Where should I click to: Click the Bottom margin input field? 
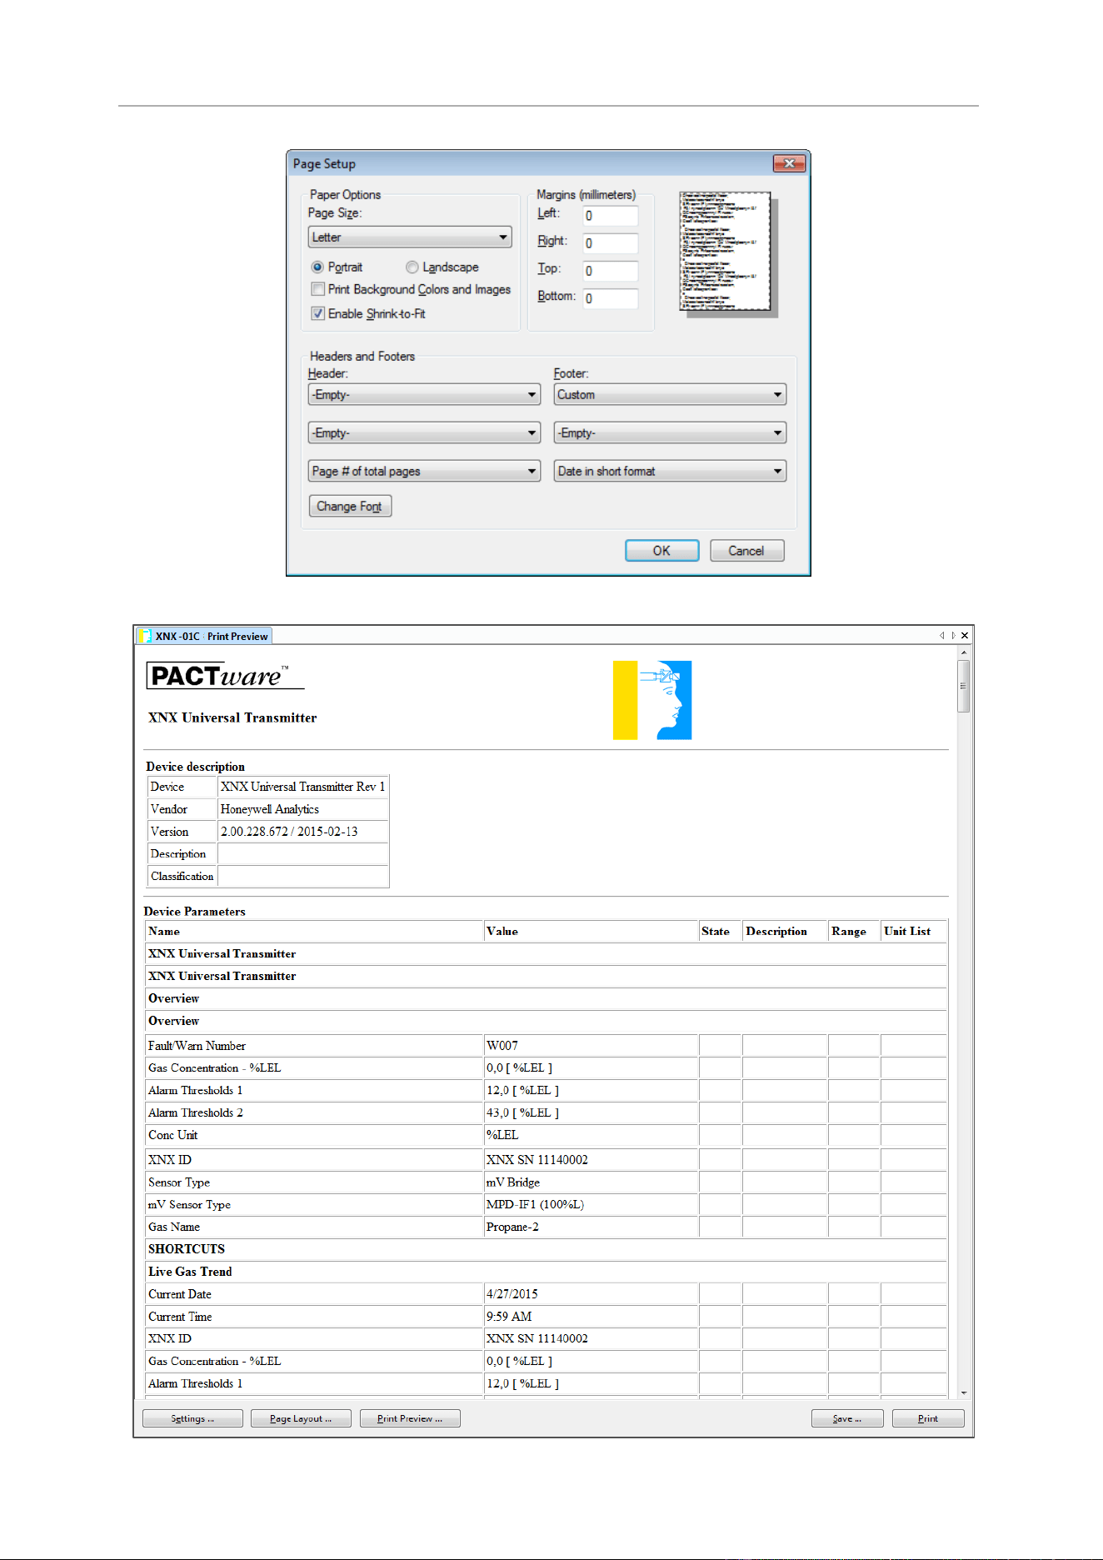[x=611, y=298]
